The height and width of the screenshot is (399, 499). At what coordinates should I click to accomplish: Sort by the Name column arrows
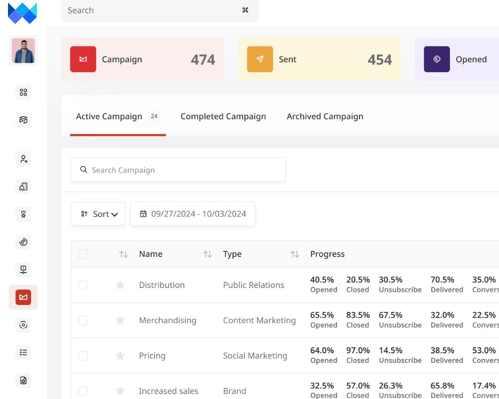(x=208, y=254)
